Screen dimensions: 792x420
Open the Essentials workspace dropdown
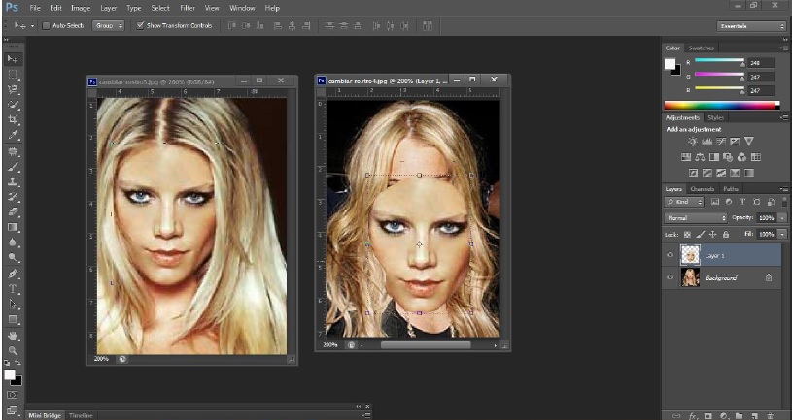point(751,25)
